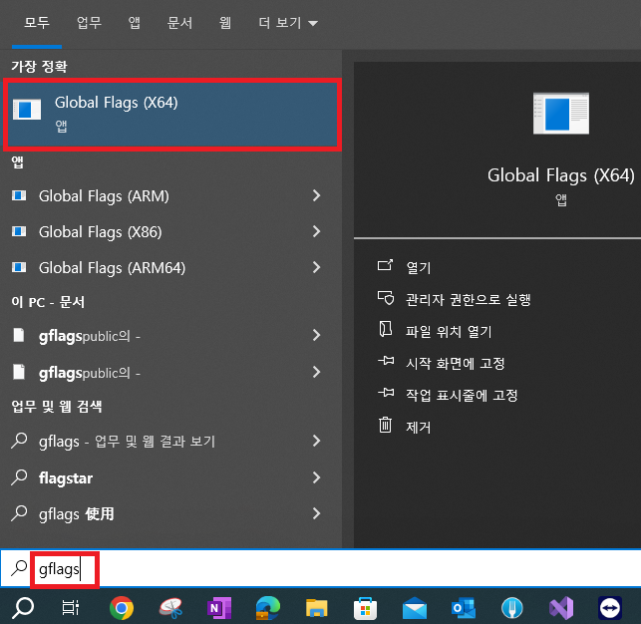Expand the Global Flags (ARM64) result arrow
Viewport: 641px width, 624px height.
point(316,268)
